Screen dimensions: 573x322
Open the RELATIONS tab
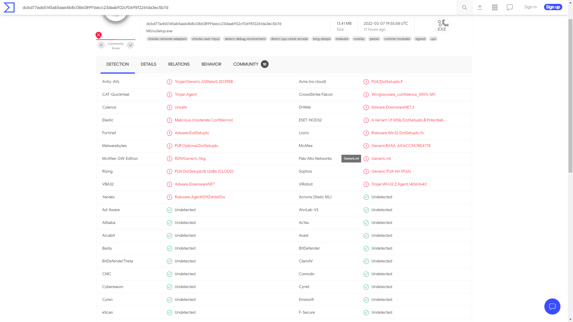point(179,64)
